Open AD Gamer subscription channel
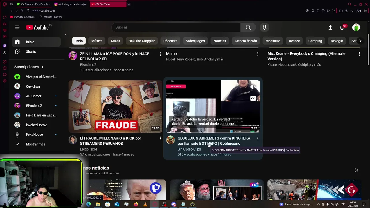Screen dimensions: 370x208 pos(36,96)
